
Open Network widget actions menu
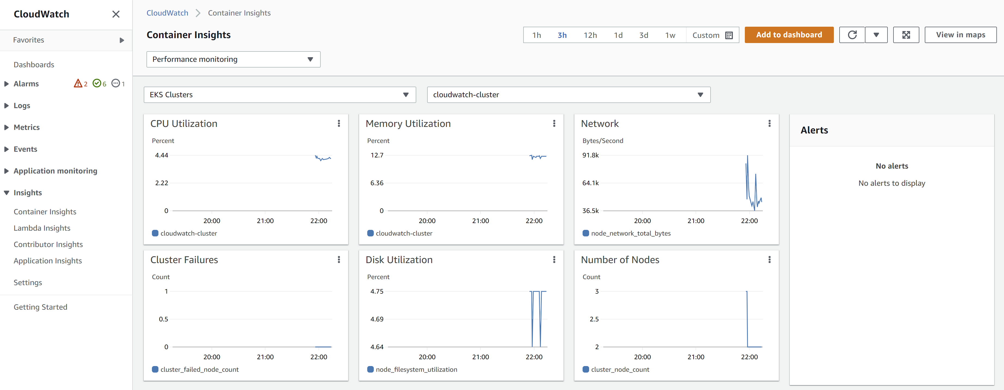click(769, 124)
